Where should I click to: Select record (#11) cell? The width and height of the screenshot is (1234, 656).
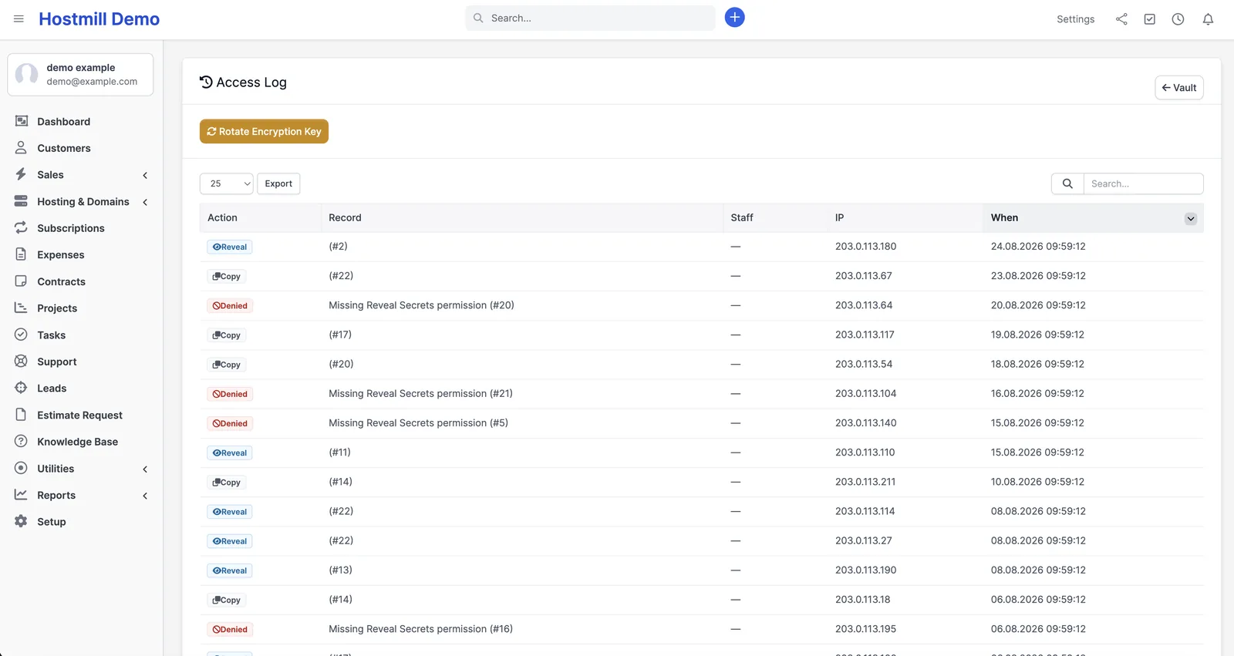coord(339,452)
